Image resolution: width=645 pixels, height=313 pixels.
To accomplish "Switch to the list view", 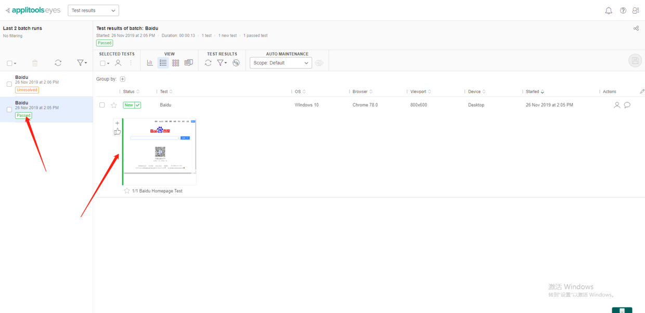I will click(163, 63).
